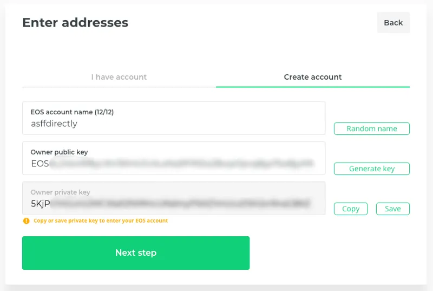Click the Owner private key label
The width and height of the screenshot is (433, 291).
[x=60, y=192]
